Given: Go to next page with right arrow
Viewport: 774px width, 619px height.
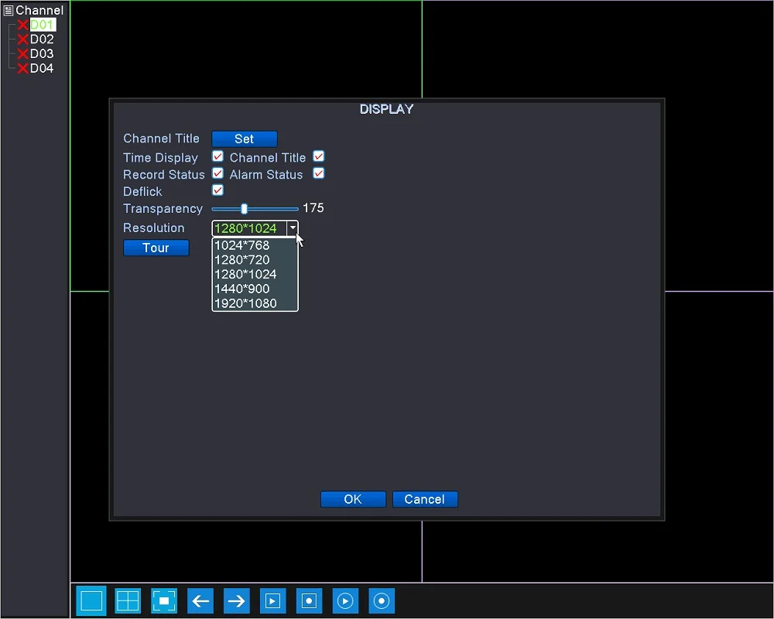Looking at the screenshot, I should 236,600.
